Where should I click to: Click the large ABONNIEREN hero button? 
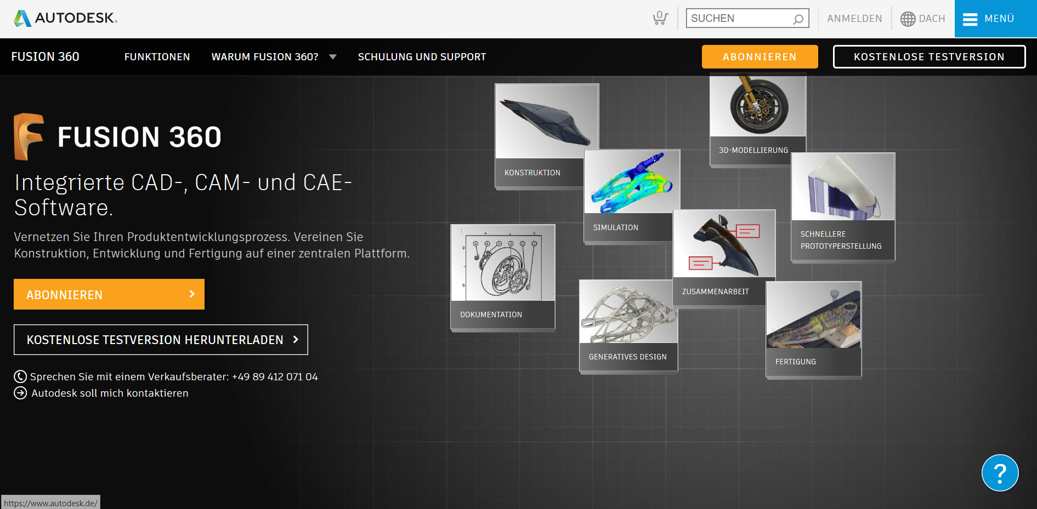click(109, 294)
